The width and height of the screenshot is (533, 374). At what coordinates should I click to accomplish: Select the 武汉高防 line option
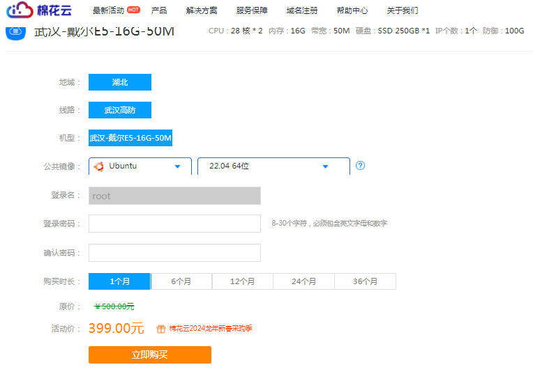click(120, 110)
